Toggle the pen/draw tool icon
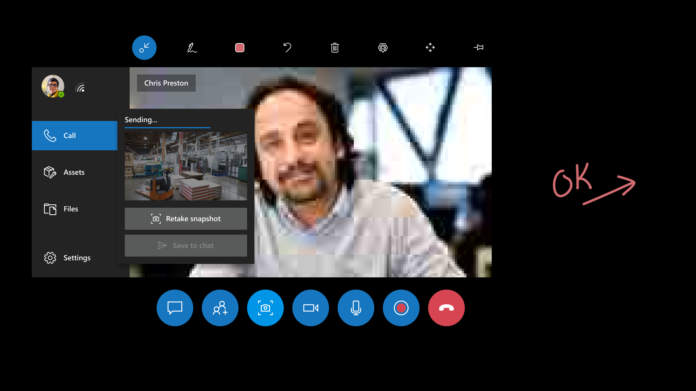Viewport: 696px width, 391px height. [x=192, y=47]
